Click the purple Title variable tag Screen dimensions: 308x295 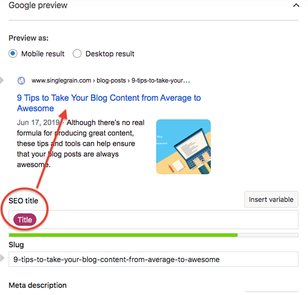coord(25,220)
